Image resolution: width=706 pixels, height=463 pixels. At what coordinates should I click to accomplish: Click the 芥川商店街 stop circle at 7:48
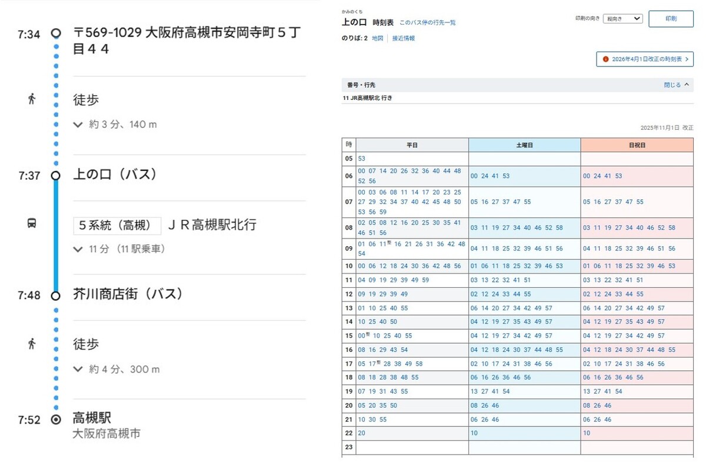(x=56, y=296)
